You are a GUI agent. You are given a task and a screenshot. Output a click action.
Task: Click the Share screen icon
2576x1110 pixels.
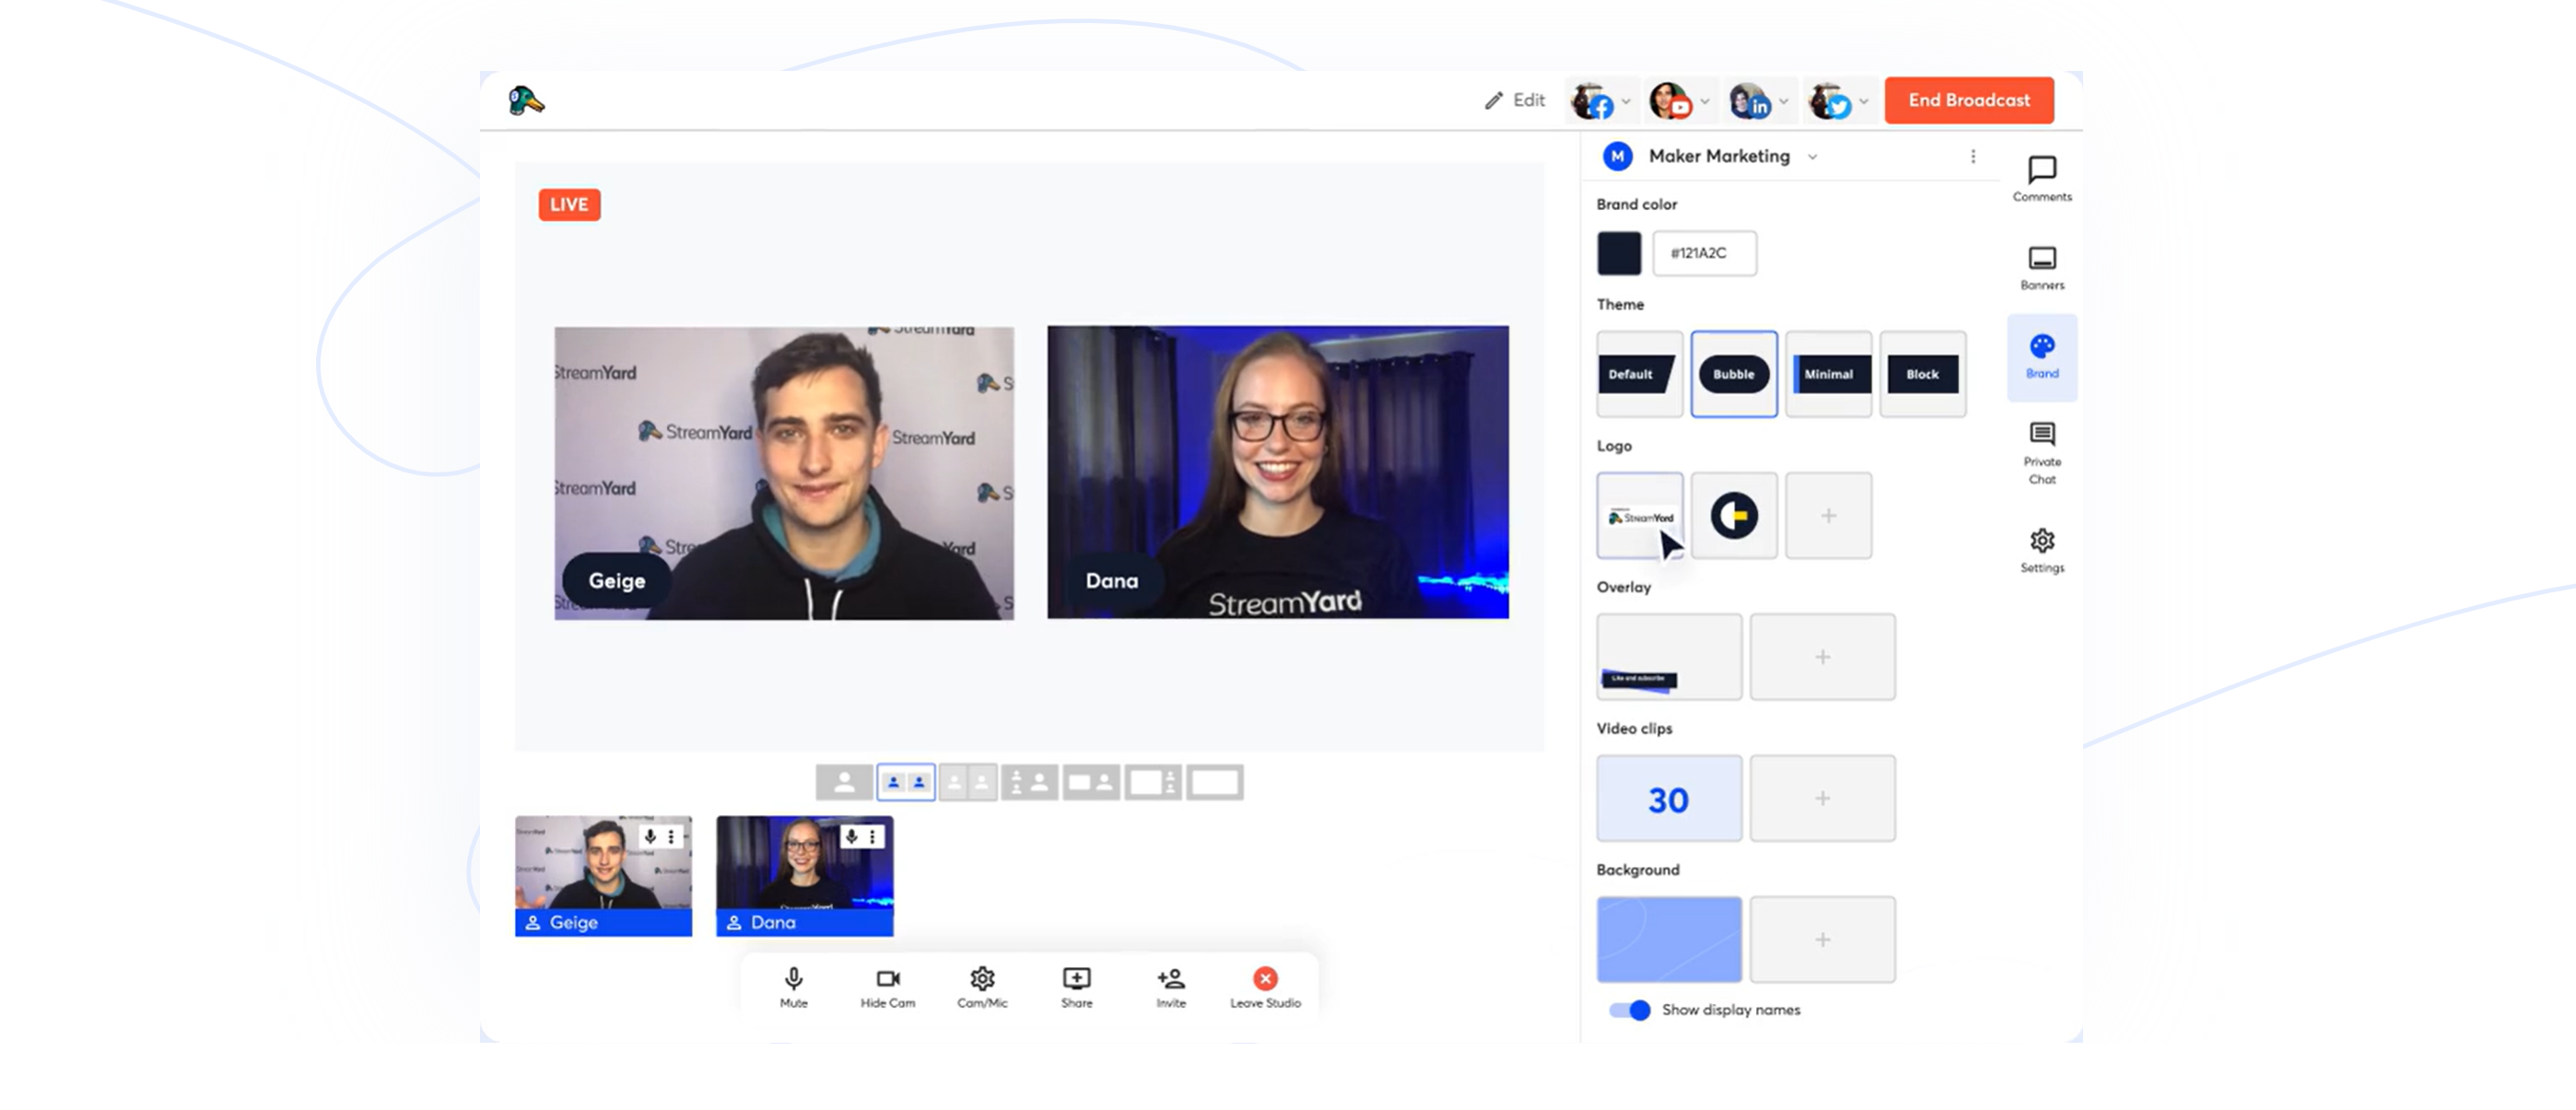pyautogui.click(x=1076, y=979)
